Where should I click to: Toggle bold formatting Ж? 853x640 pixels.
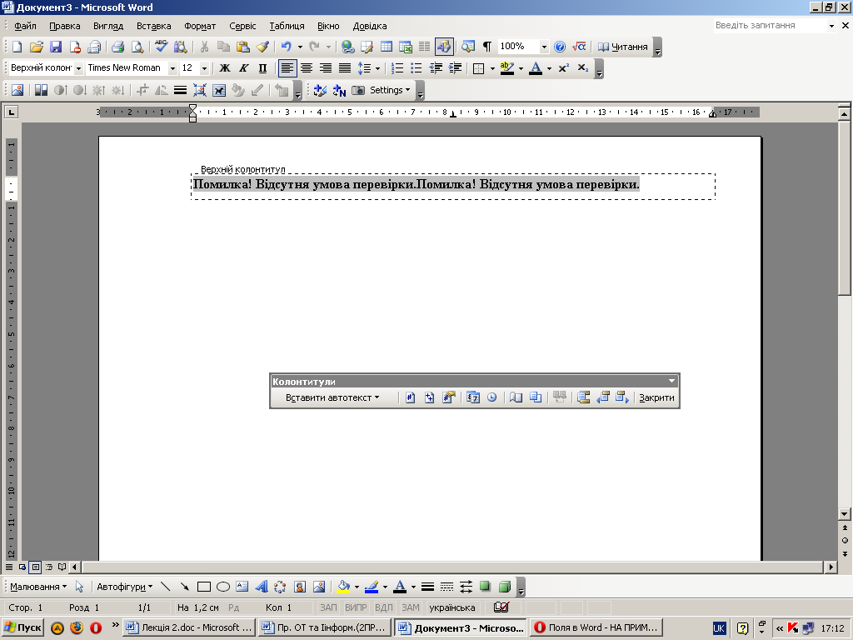pos(225,68)
